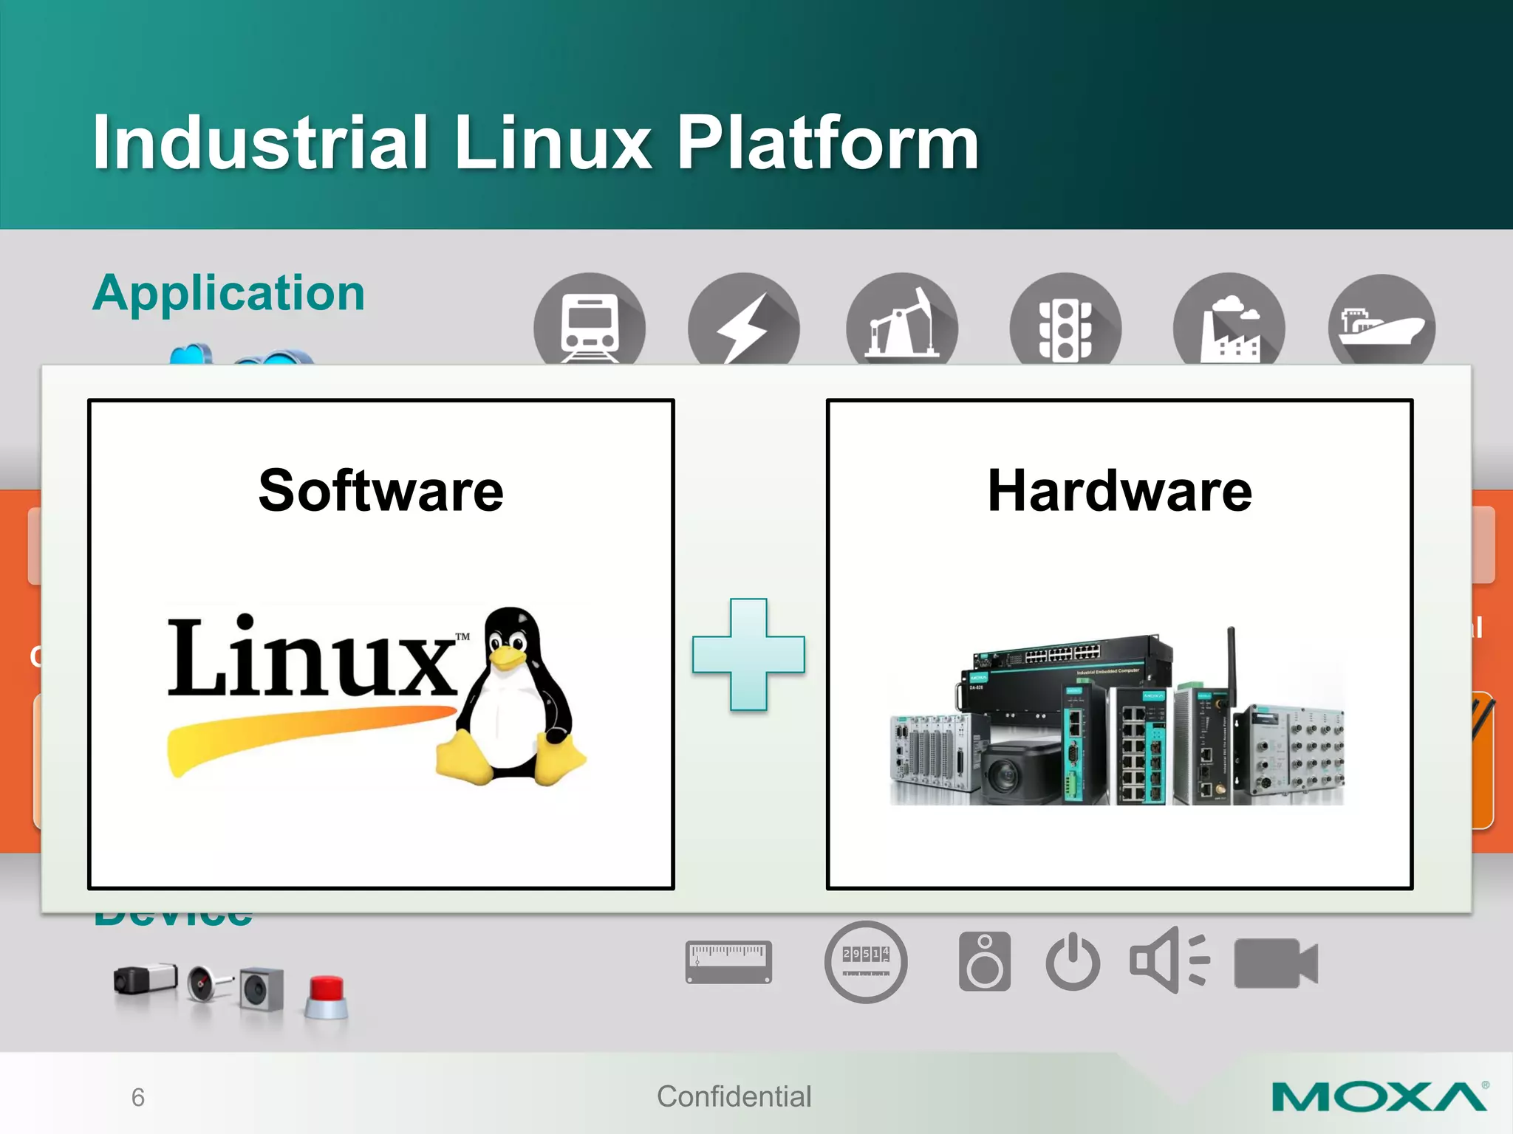Image resolution: width=1513 pixels, height=1134 pixels.
Task: Click the video camera icon
Action: (x=1275, y=963)
